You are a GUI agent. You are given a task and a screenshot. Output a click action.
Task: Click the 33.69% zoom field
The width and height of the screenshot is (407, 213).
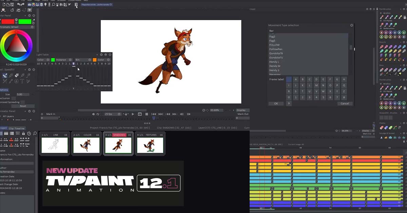[x=216, y=110]
